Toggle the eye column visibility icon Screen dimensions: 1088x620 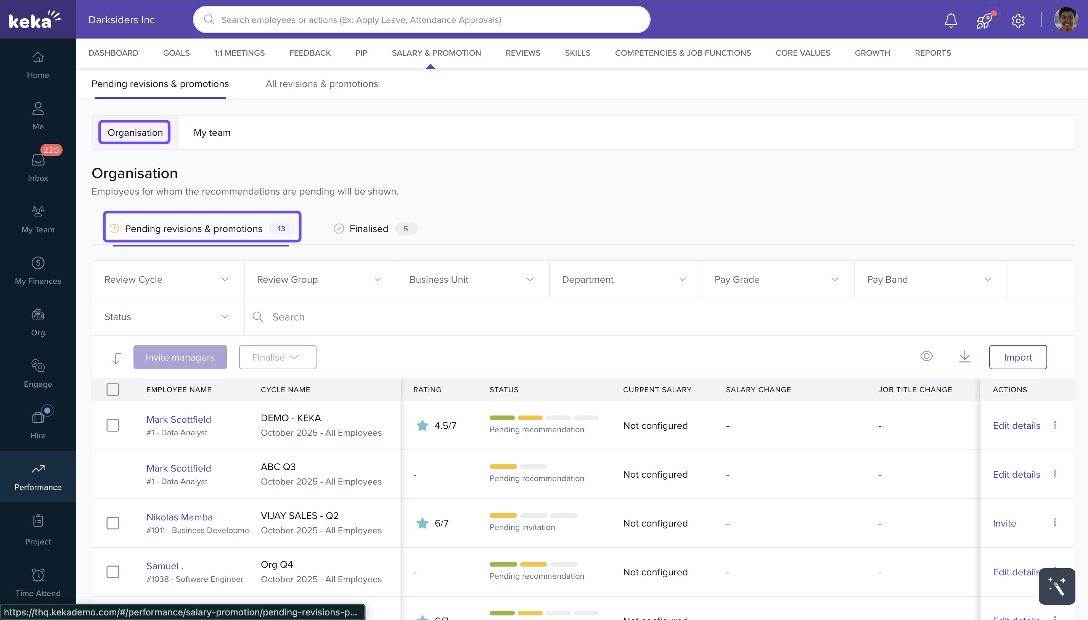click(x=926, y=356)
